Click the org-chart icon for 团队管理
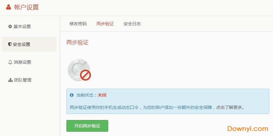This screenshot has height=136, width=273. click(x=10, y=80)
